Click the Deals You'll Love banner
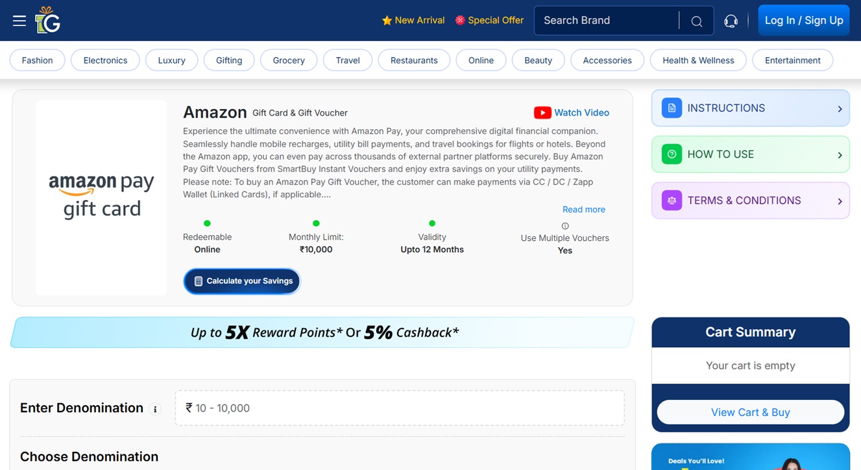Viewport: 861px width, 470px height. (751, 457)
